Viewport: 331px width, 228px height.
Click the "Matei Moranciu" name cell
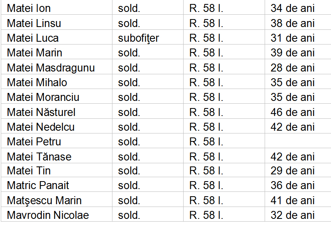coord(43,97)
